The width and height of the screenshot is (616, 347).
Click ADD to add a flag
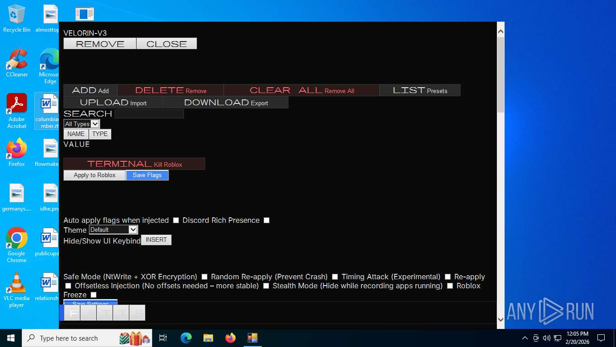[x=90, y=90]
